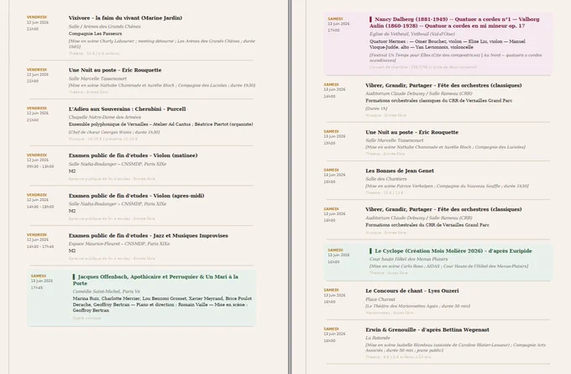Click the "09h30 - 13h00" time

click(x=40, y=166)
